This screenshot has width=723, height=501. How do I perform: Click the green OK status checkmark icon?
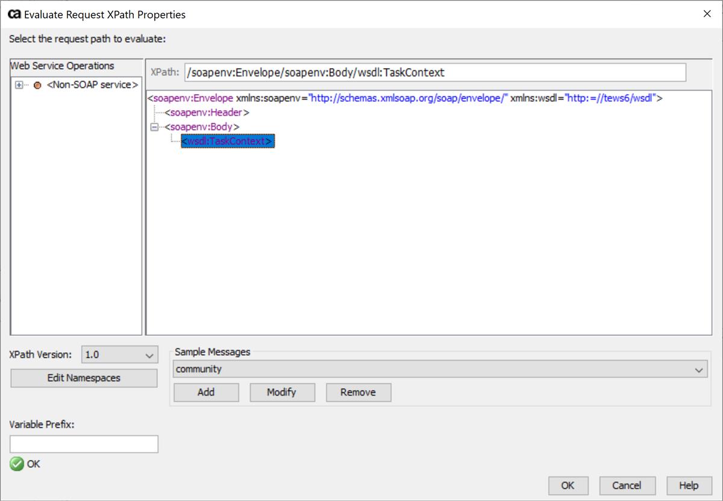[16, 464]
